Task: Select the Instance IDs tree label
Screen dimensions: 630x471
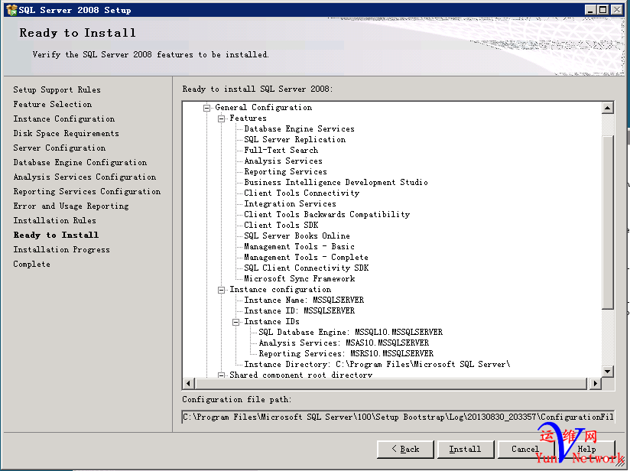Action: 271,321
